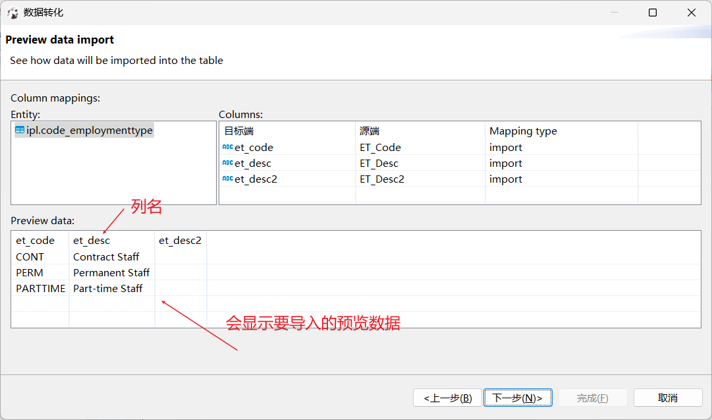Click the 下一步(N)> button
The height and width of the screenshot is (420, 712).
(x=517, y=398)
